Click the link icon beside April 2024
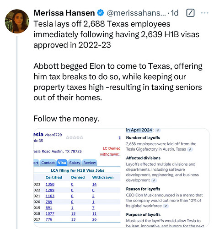Viewport: 214px width, 229px height. pyautogui.click(x=158, y=130)
